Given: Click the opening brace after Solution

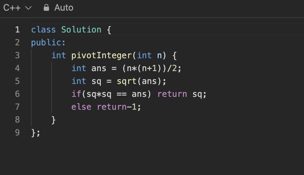Looking at the screenshot, I should 109,30.
